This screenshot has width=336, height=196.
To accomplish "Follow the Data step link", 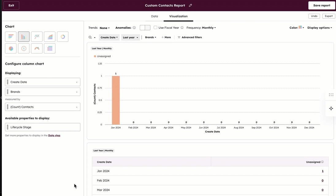I will coord(54,135).
